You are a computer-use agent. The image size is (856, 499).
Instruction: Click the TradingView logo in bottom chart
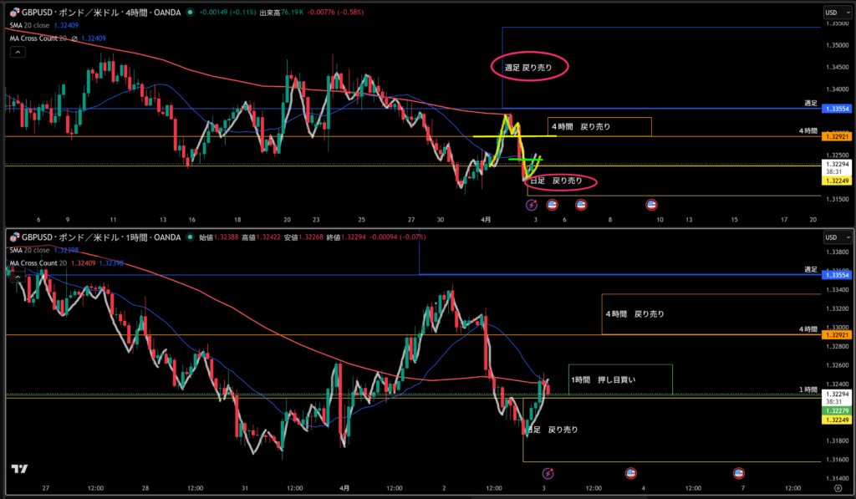coord(19,470)
